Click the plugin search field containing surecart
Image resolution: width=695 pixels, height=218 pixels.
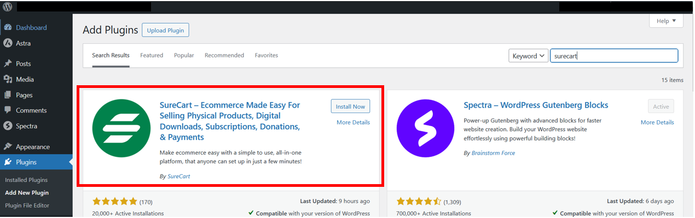click(614, 56)
